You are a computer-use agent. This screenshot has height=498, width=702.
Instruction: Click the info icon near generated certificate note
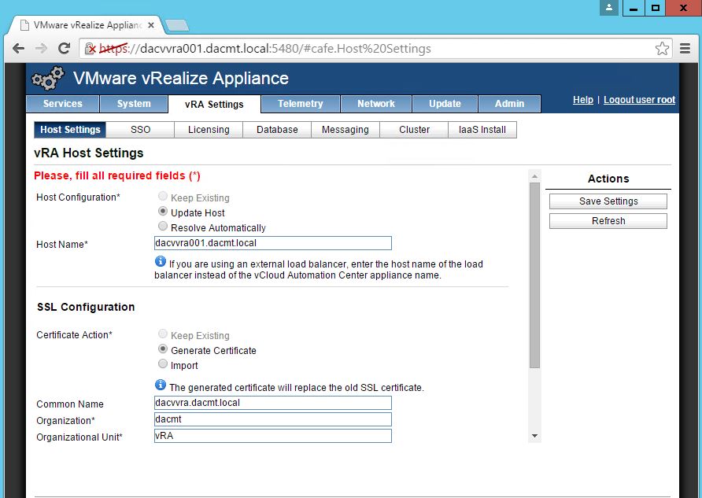(x=161, y=385)
